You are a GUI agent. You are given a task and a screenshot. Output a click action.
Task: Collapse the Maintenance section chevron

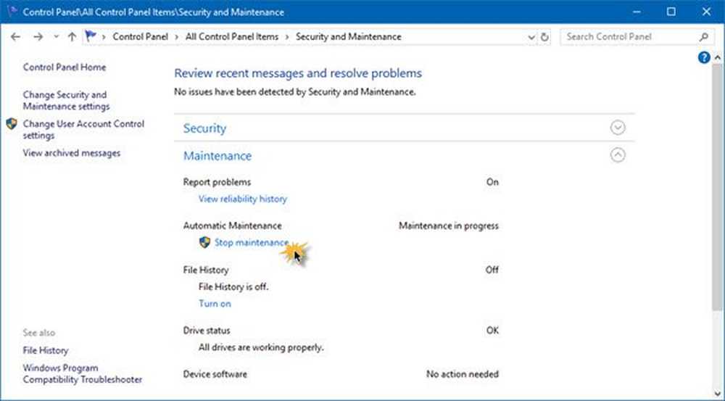point(617,155)
